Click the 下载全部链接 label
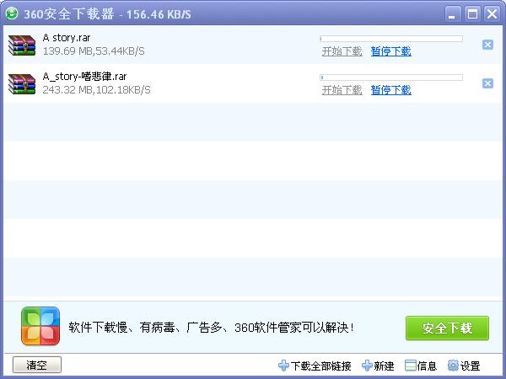Viewport: 506px width, 379px height. point(320,366)
